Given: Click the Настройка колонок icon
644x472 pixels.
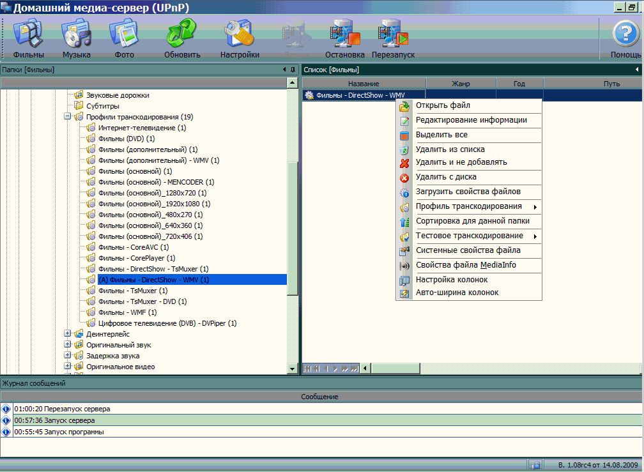Looking at the screenshot, I should (404, 280).
